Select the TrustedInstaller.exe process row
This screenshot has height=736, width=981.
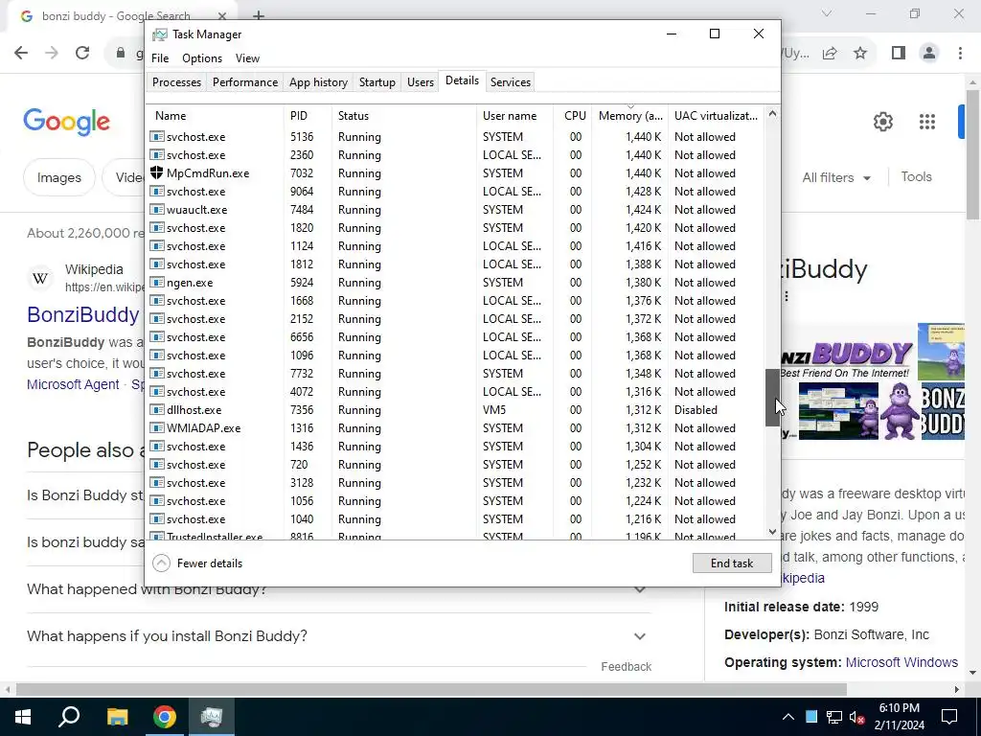coord(455,536)
